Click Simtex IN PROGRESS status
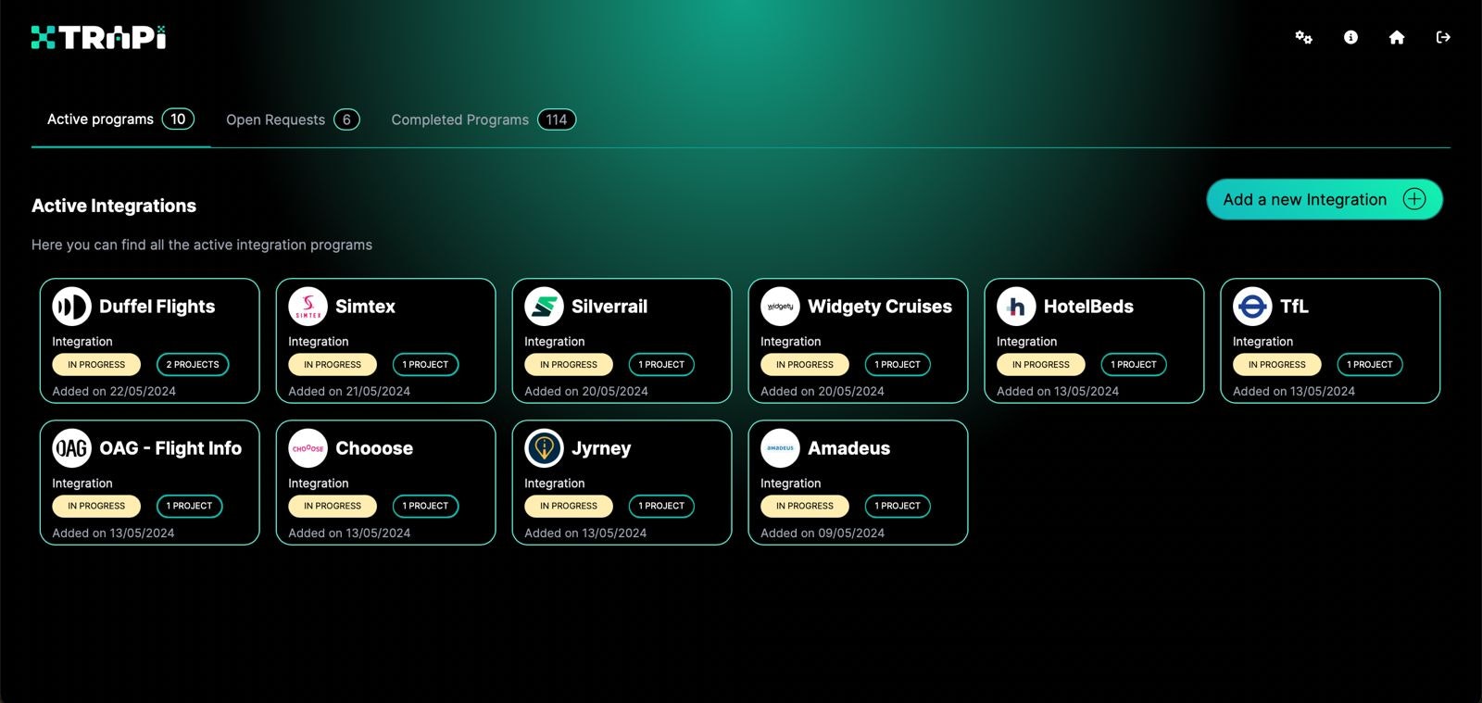This screenshot has height=703, width=1482. coord(333,365)
